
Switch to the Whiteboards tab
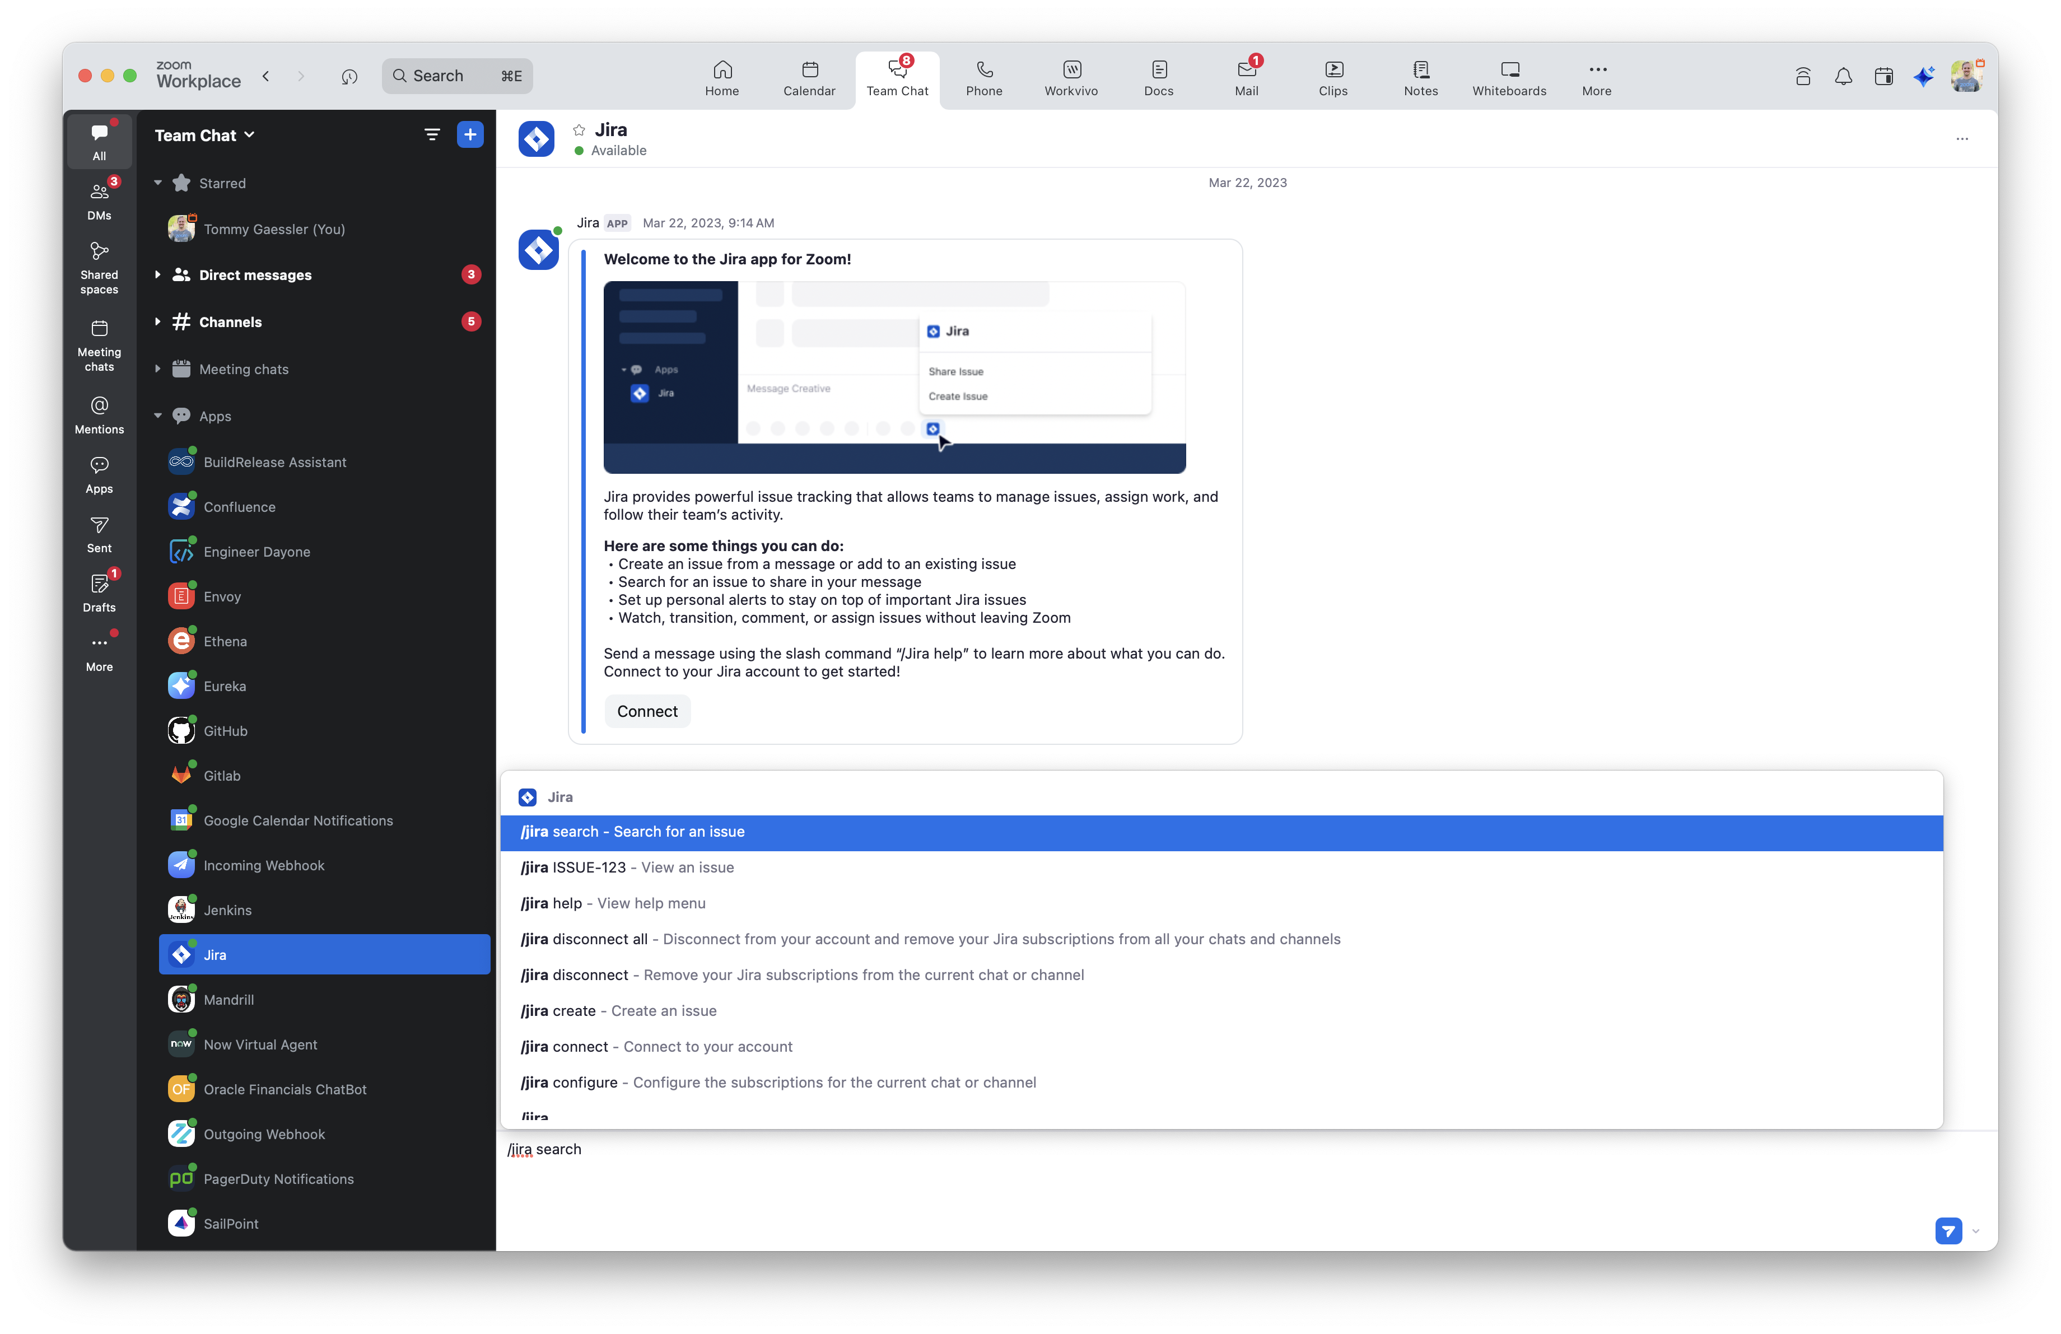[1509, 77]
